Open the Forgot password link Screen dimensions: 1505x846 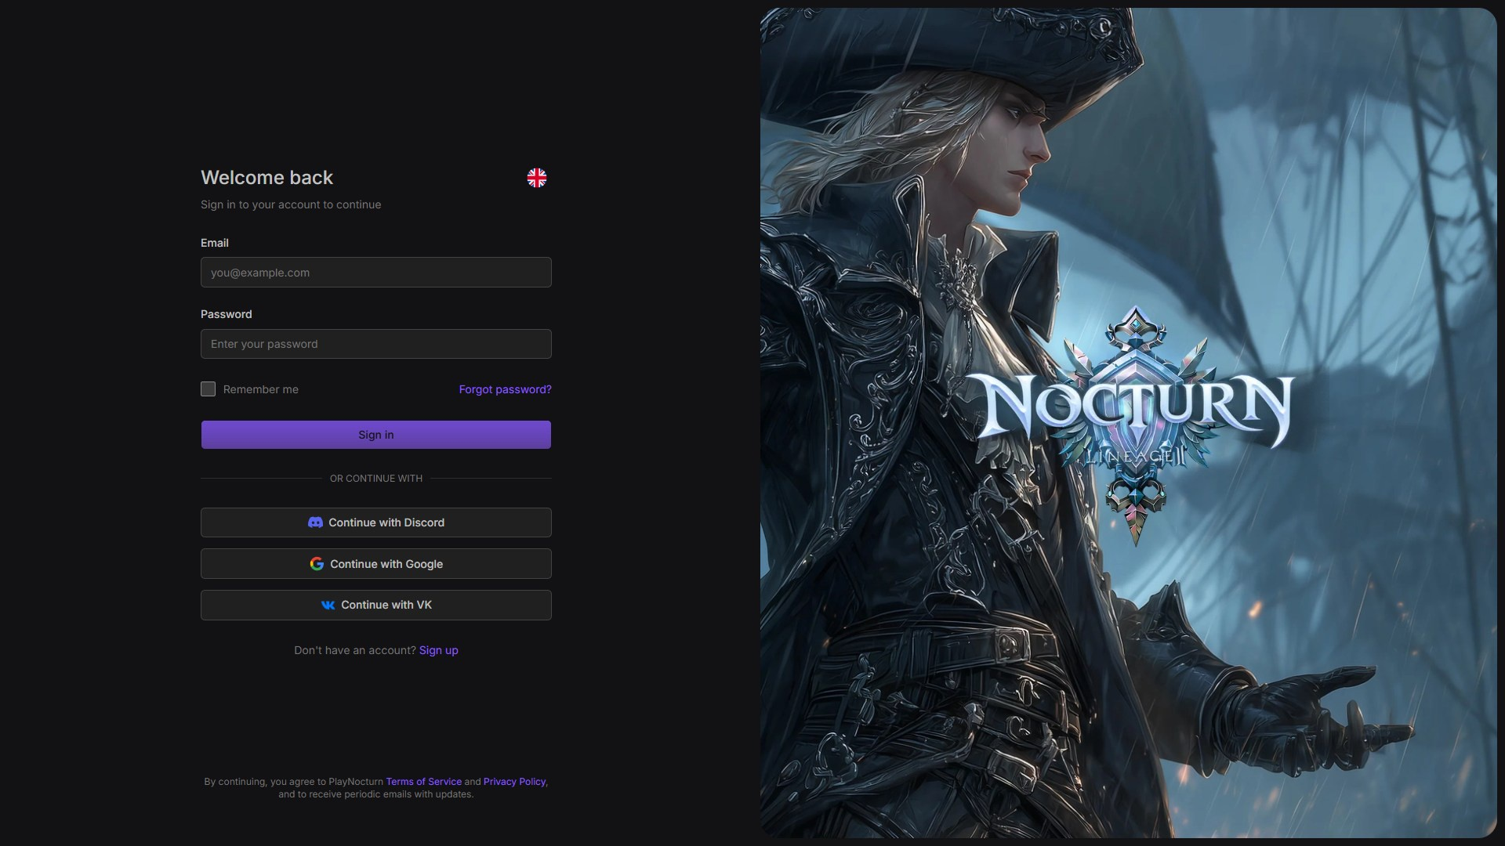(505, 389)
